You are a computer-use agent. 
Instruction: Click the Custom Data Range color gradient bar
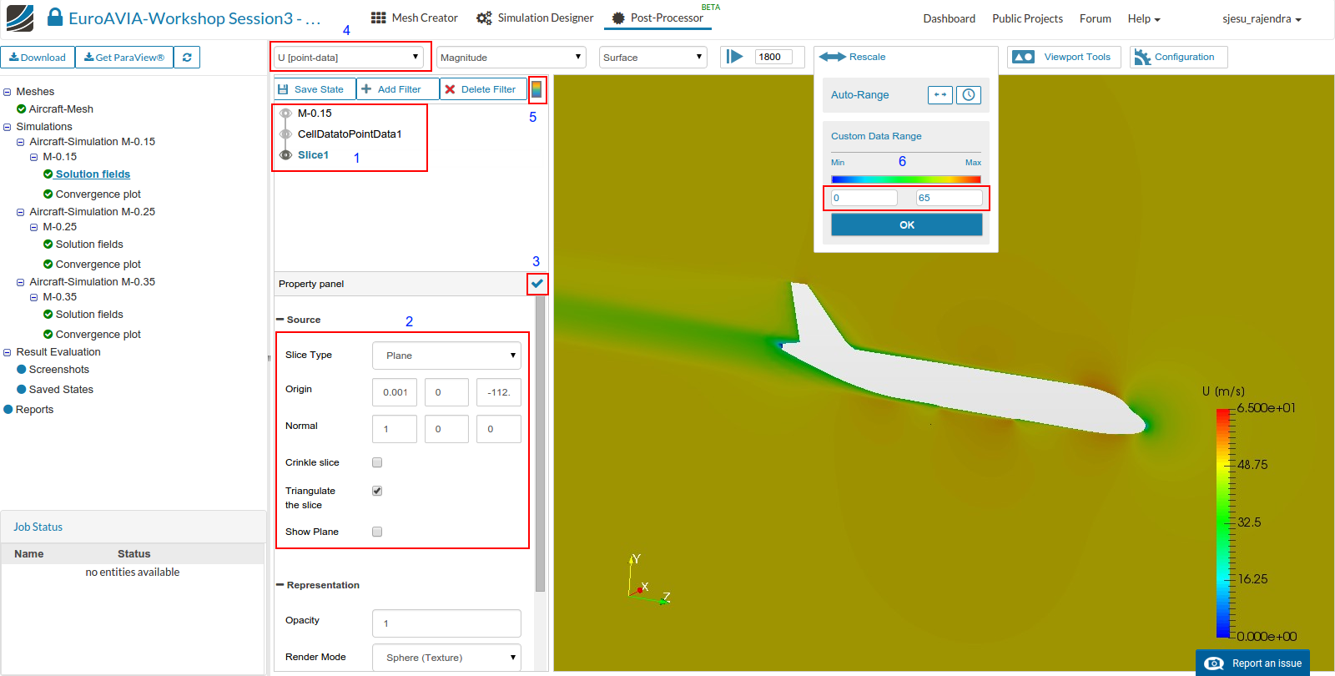[x=906, y=179]
